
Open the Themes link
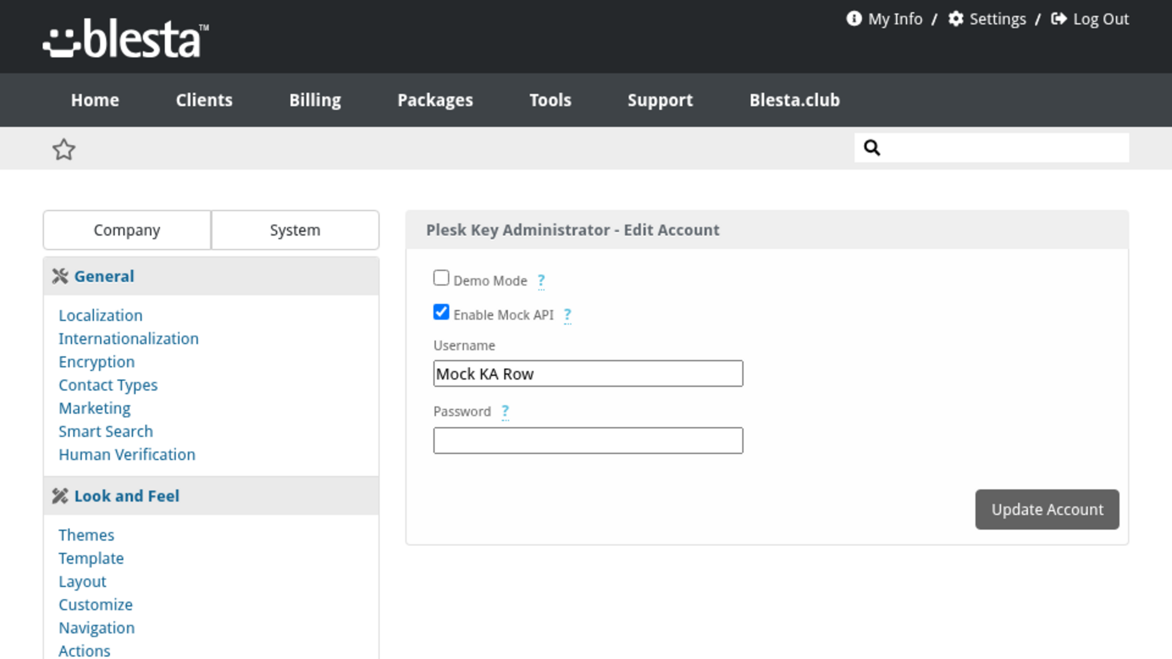[86, 535]
